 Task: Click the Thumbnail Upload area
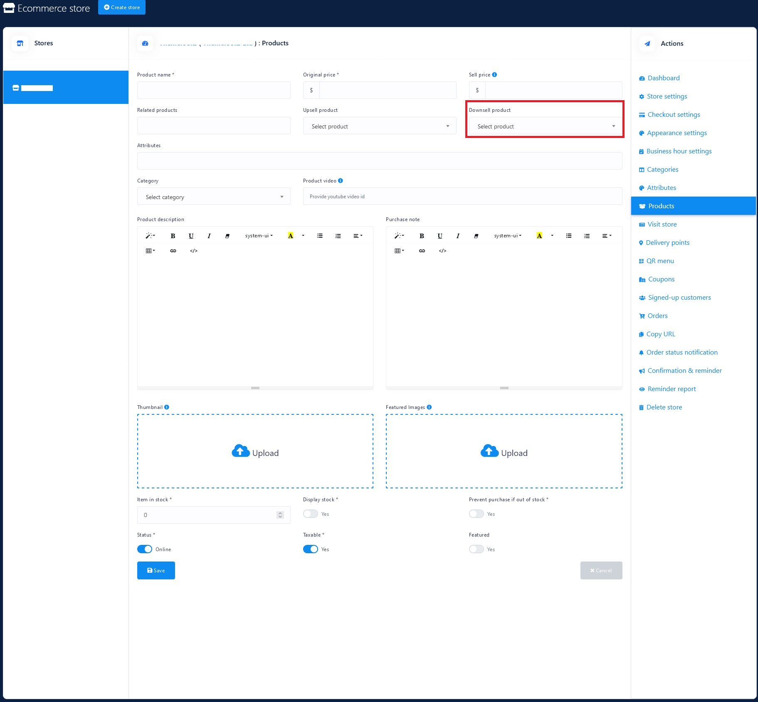click(x=255, y=451)
